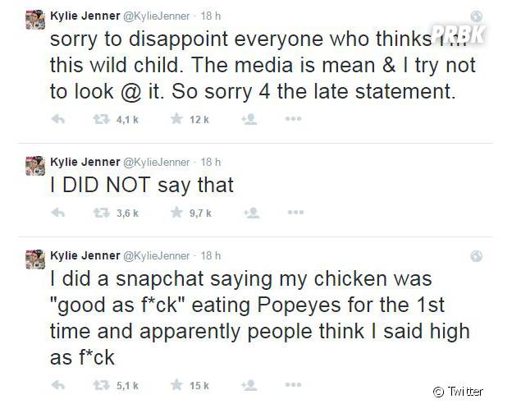512x404 pixels.
Task: Open Kylie Jenner's name on first tweet
Action: (85, 16)
